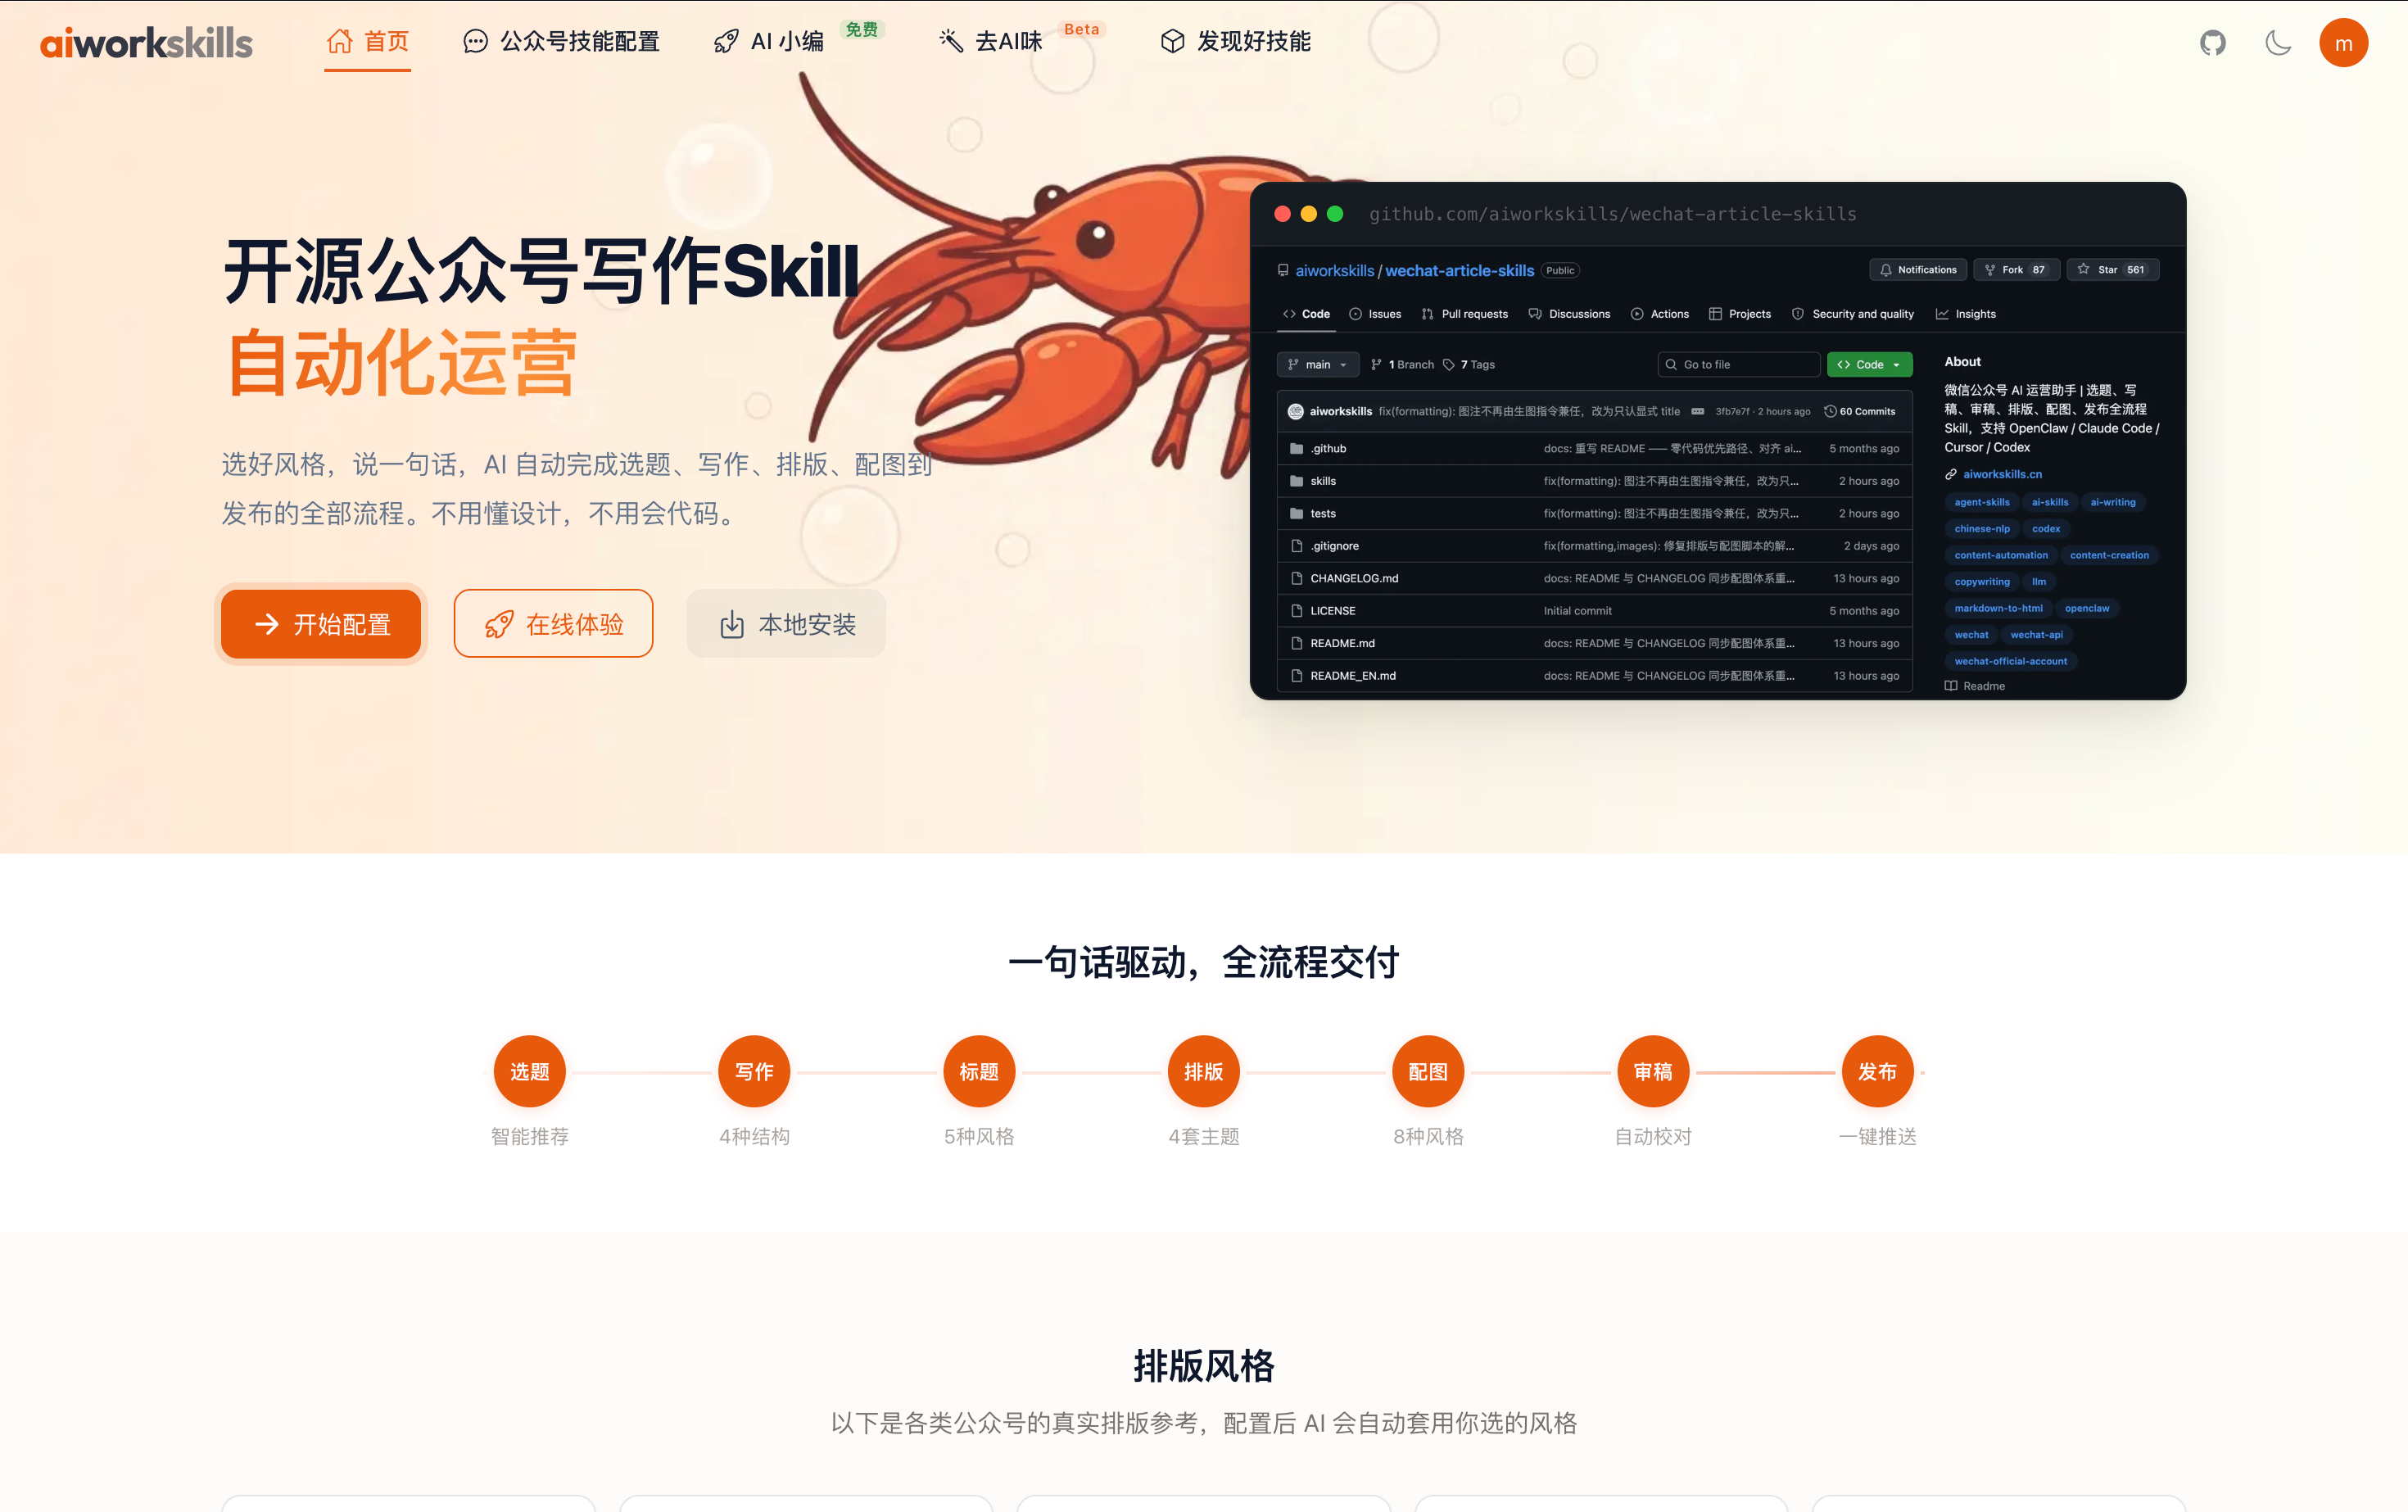Click the rocket icon in 在线体验 button
This screenshot has width=2408, height=1512.
[499, 625]
